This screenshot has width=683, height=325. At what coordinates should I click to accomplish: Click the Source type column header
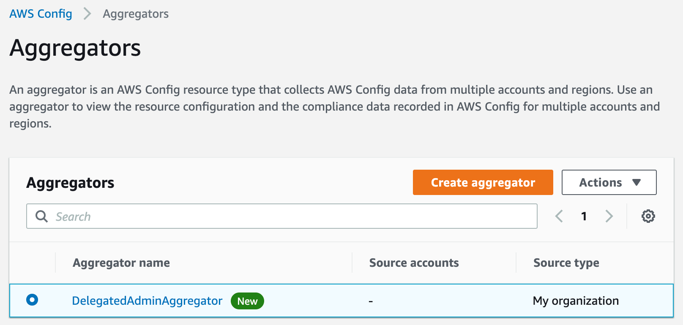(566, 263)
